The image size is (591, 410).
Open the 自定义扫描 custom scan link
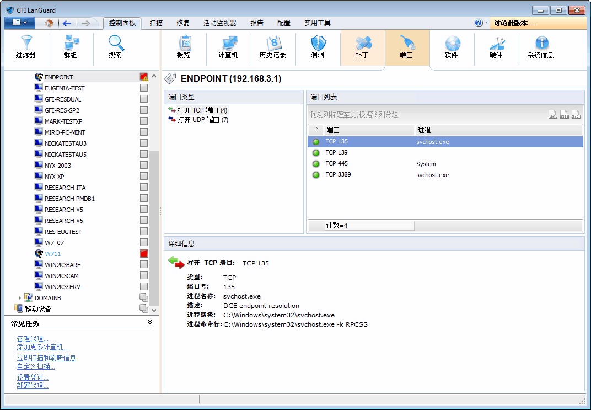[x=36, y=366]
